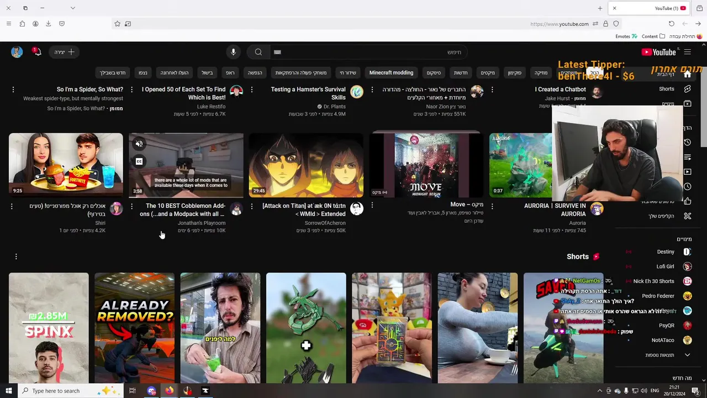Image resolution: width=707 pixels, height=398 pixels.
Task: Open Dr. Plants channel avatar
Action: 357,92
